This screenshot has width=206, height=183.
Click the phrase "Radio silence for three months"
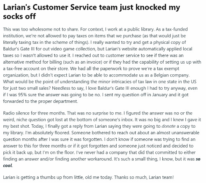click(x=34, y=113)
